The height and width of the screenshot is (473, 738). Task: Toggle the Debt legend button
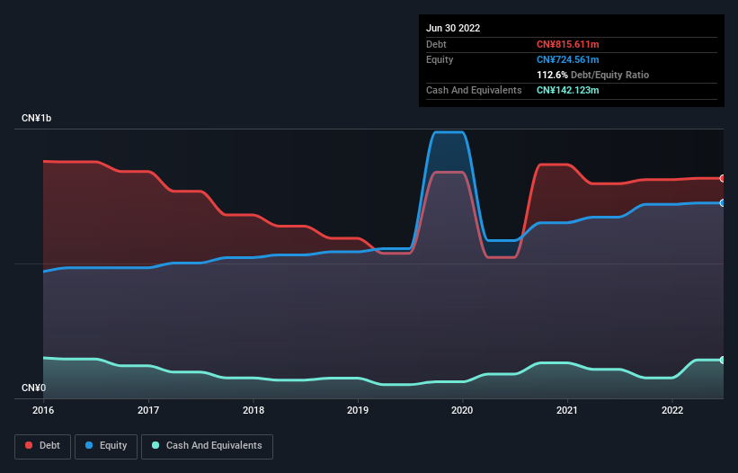(x=43, y=446)
